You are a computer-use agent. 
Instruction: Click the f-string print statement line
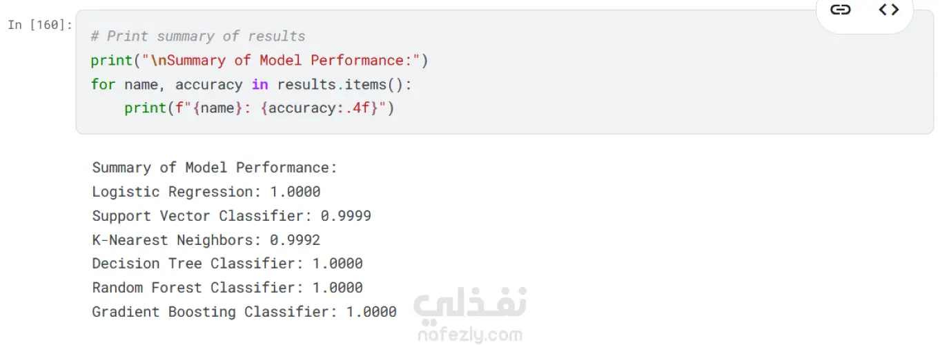pyautogui.click(x=259, y=108)
